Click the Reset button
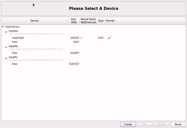Screen dimensions: 187x128 tap(178, 125)
